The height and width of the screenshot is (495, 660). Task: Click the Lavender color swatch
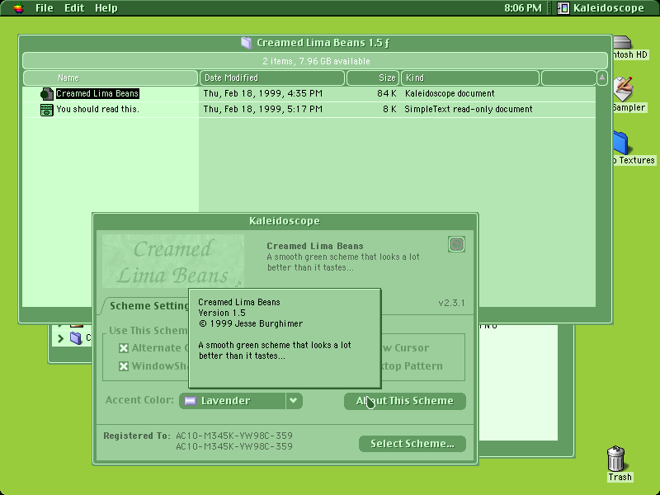click(x=191, y=401)
